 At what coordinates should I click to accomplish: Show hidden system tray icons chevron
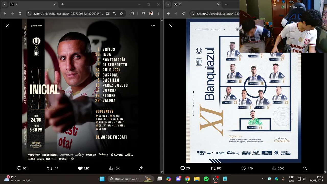(x=263, y=179)
